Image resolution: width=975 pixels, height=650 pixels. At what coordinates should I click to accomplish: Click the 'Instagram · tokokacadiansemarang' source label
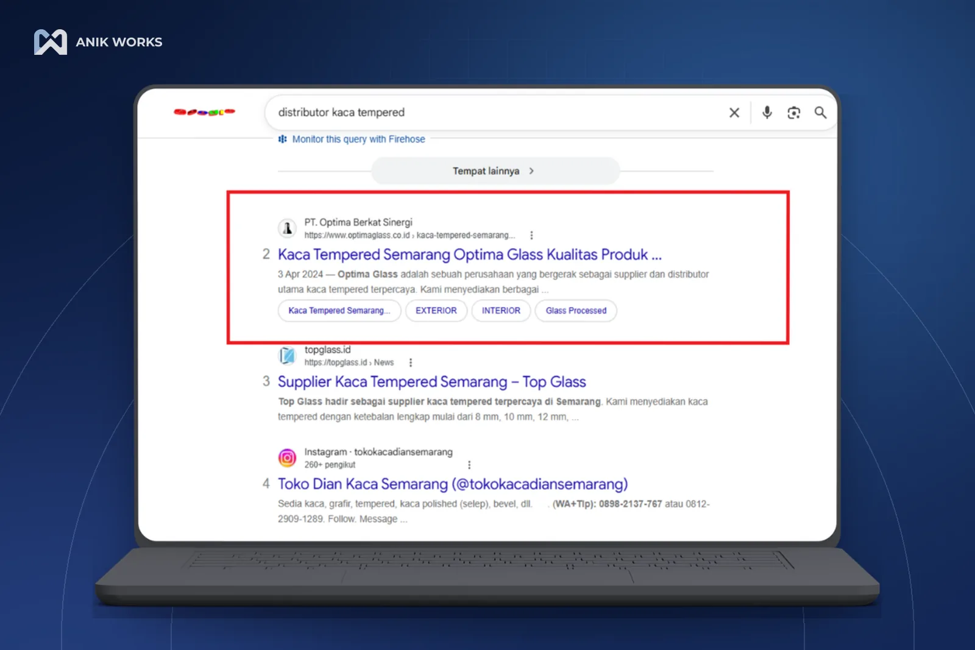point(378,452)
